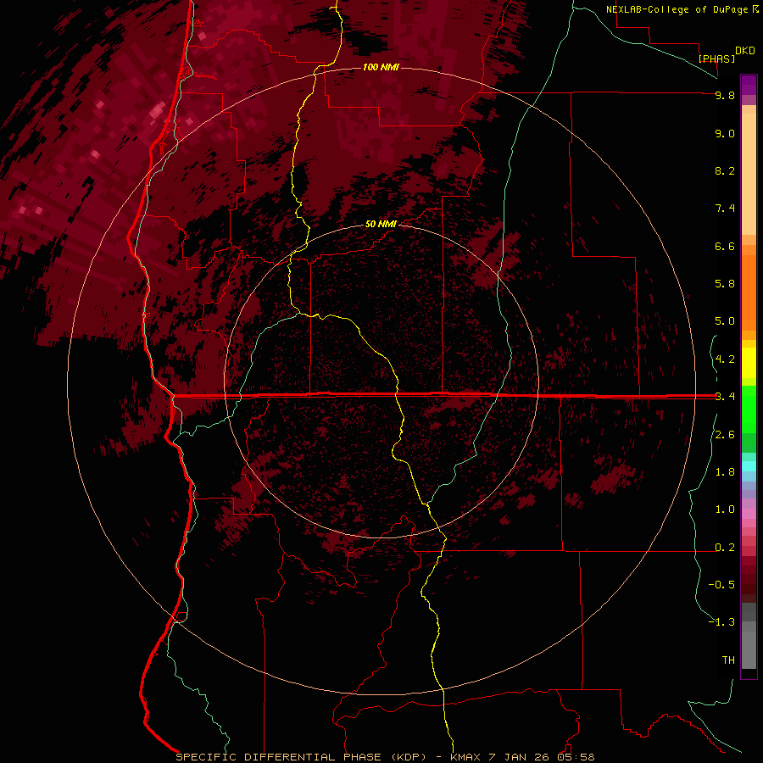The height and width of the screenshot is (763, 763).
Task: Select the 2.6 value on the scale
Action: pyautogui.click(x=725, y=435)
